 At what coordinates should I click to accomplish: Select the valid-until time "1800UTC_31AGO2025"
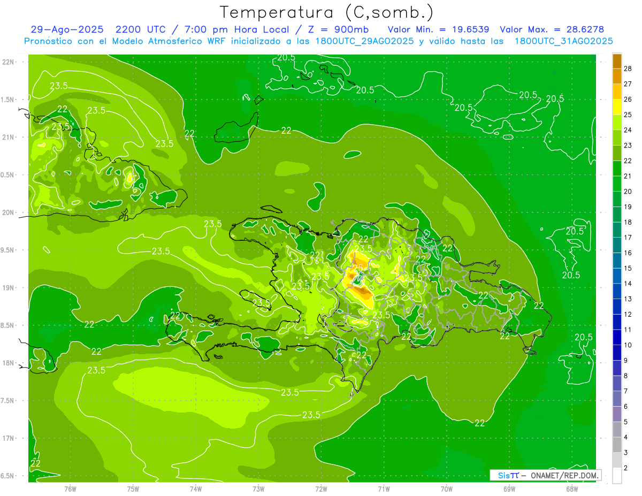tap(563, 41)
